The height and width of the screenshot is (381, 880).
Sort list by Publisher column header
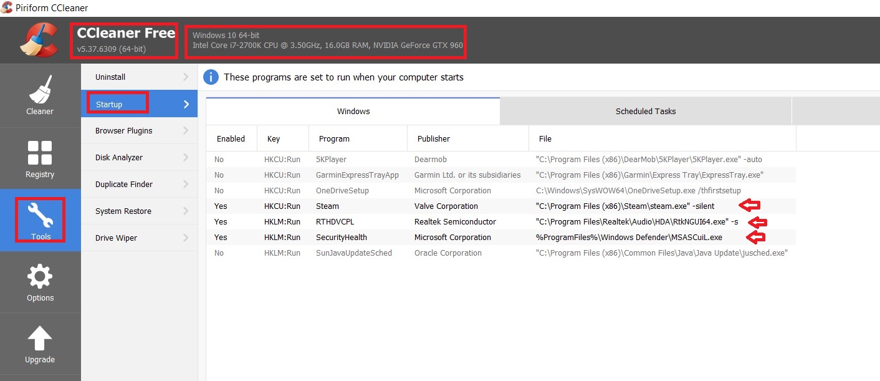[x=434, y=139]
